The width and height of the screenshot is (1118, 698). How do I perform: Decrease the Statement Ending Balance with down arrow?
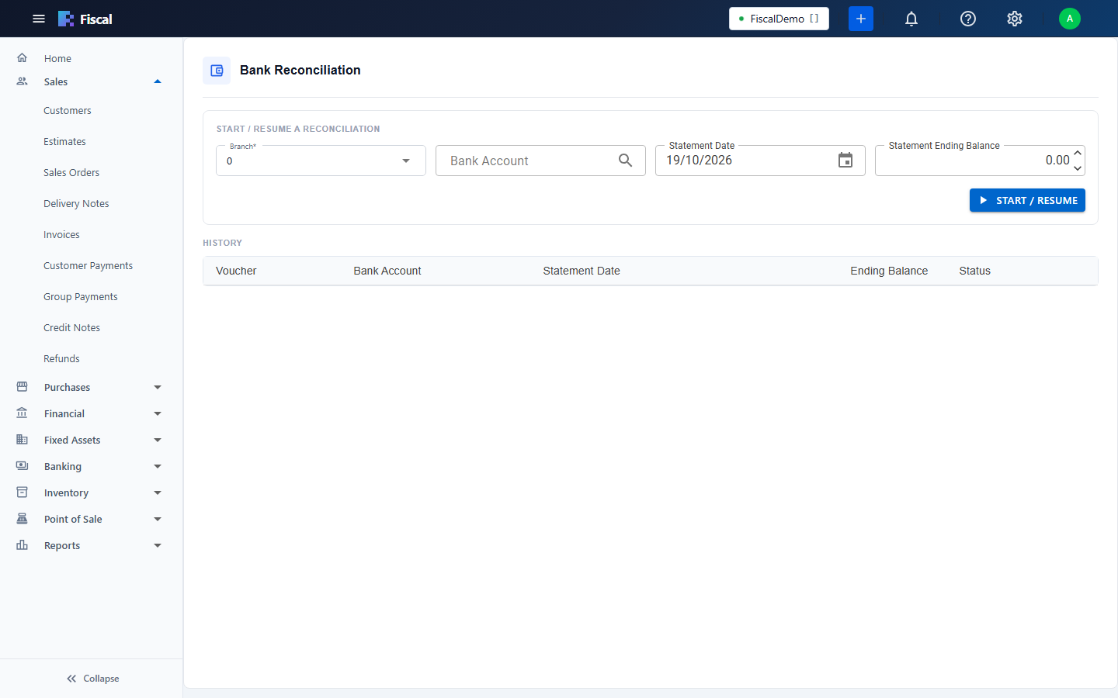click(1078, 168)
